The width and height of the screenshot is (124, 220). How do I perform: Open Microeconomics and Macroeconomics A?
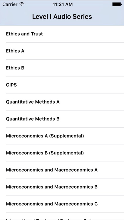click(62, 170)
